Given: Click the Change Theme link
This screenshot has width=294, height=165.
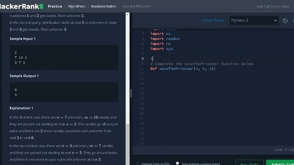Looking at the screenshot, I should (x=212, y=20).
